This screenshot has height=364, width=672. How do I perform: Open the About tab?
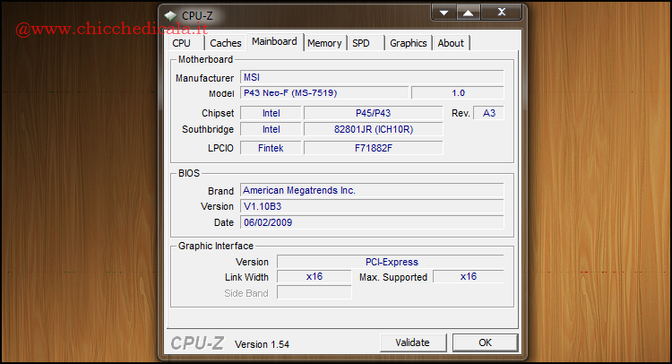pyautogui.click(x=451, y=43)
